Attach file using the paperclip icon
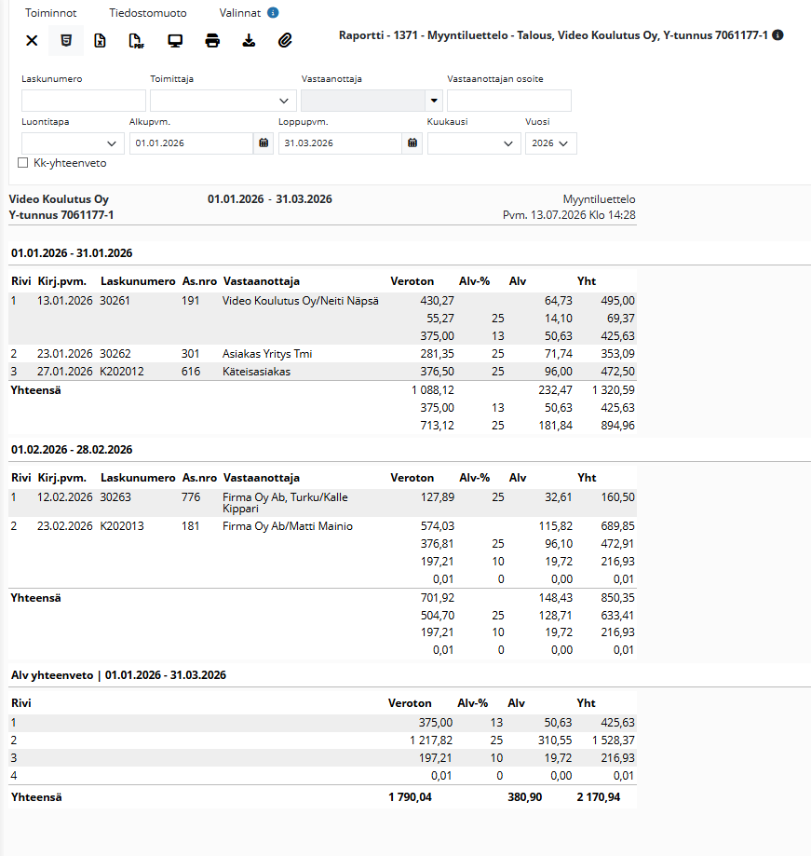Image resolution: width=811 pixels, height=856 pixels. pyautogui.click(x=285, y=40)
